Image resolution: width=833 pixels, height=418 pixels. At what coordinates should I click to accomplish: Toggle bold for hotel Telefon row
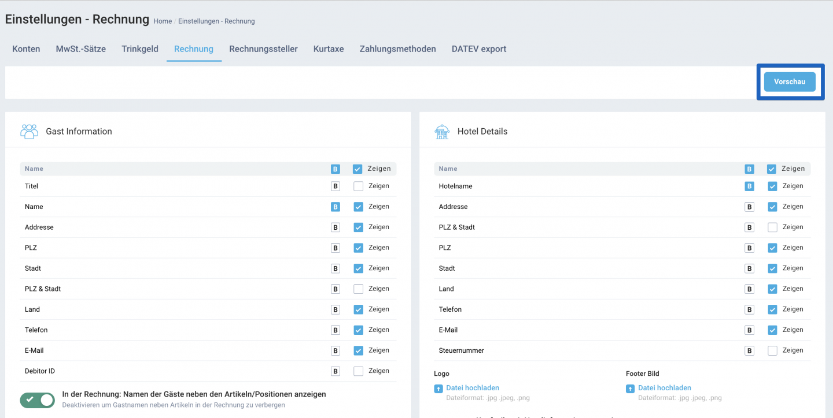(750, 309)
